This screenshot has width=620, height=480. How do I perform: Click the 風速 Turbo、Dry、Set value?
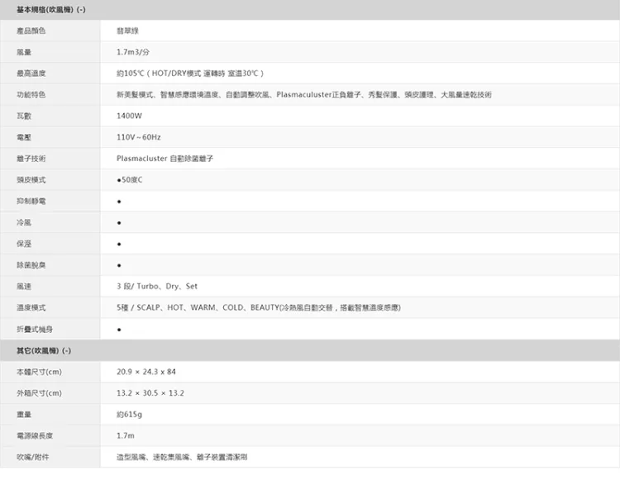(x=157, y=287)
